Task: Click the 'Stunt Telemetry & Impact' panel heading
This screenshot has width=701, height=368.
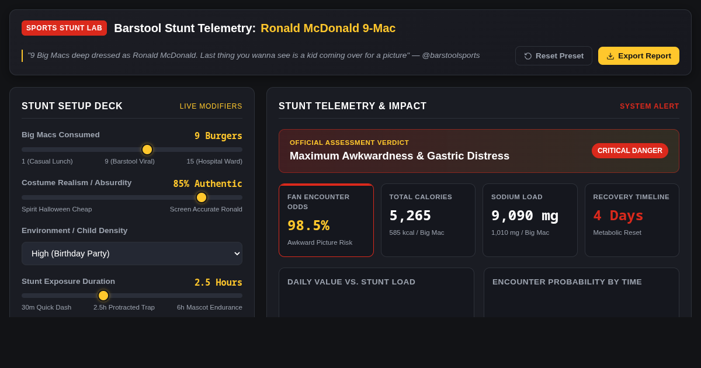Action: [x=353, y=106]
